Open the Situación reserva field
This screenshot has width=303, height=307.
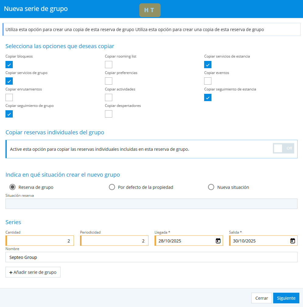click(x=151, y=204)
